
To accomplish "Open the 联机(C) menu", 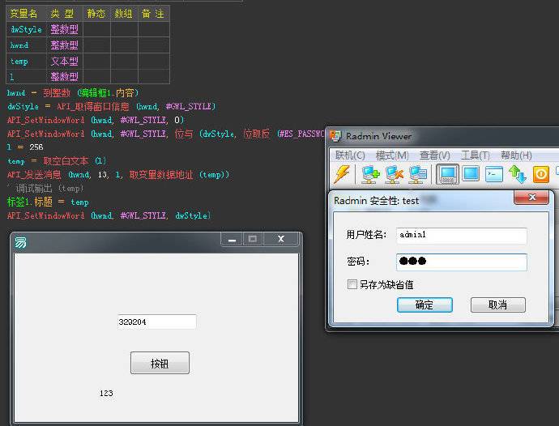I will [350, 155].
